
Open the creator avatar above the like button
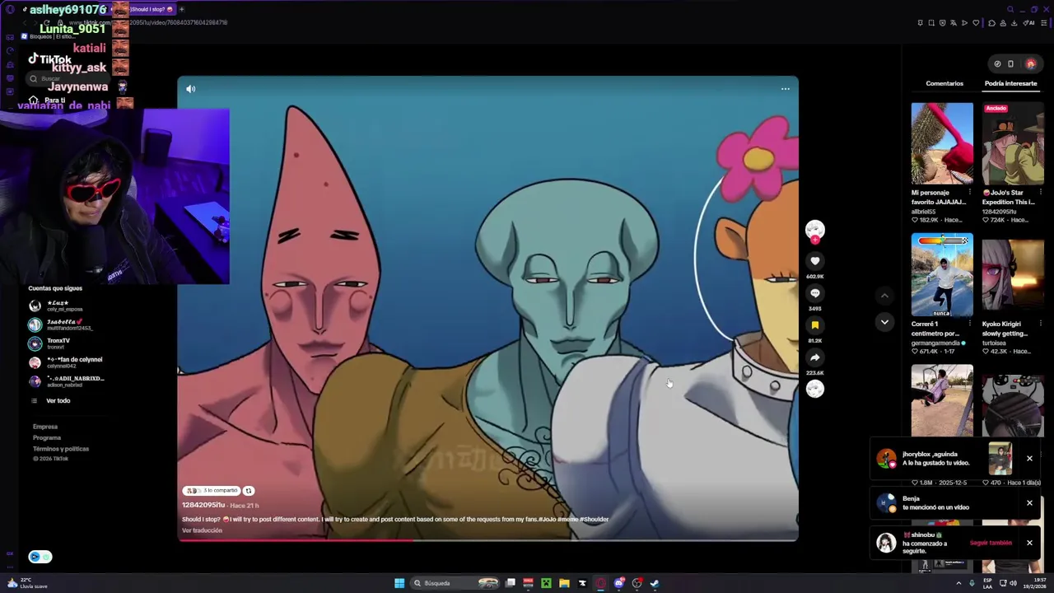[x=815, y=229]
